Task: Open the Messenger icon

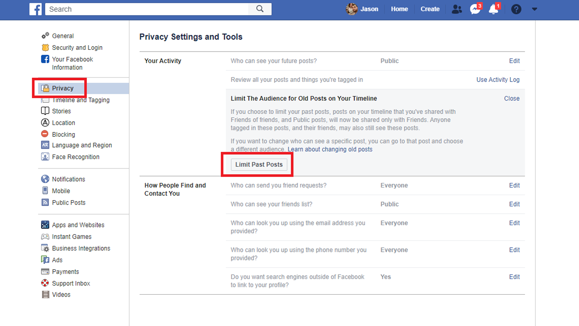Action: tap(475, 9)
